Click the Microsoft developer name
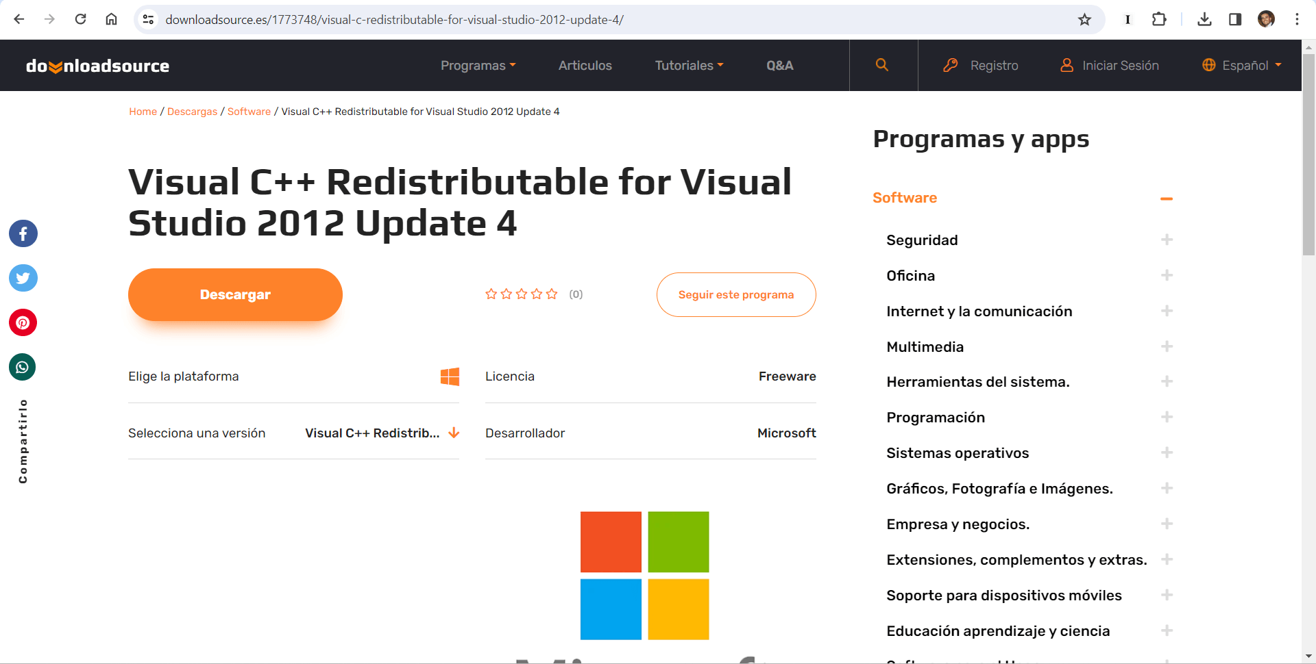Viewport: 1316px width, 664px height. pyautogui.click(x=786, y=433)
